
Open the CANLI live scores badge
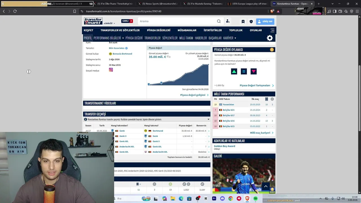coord(127,21)
